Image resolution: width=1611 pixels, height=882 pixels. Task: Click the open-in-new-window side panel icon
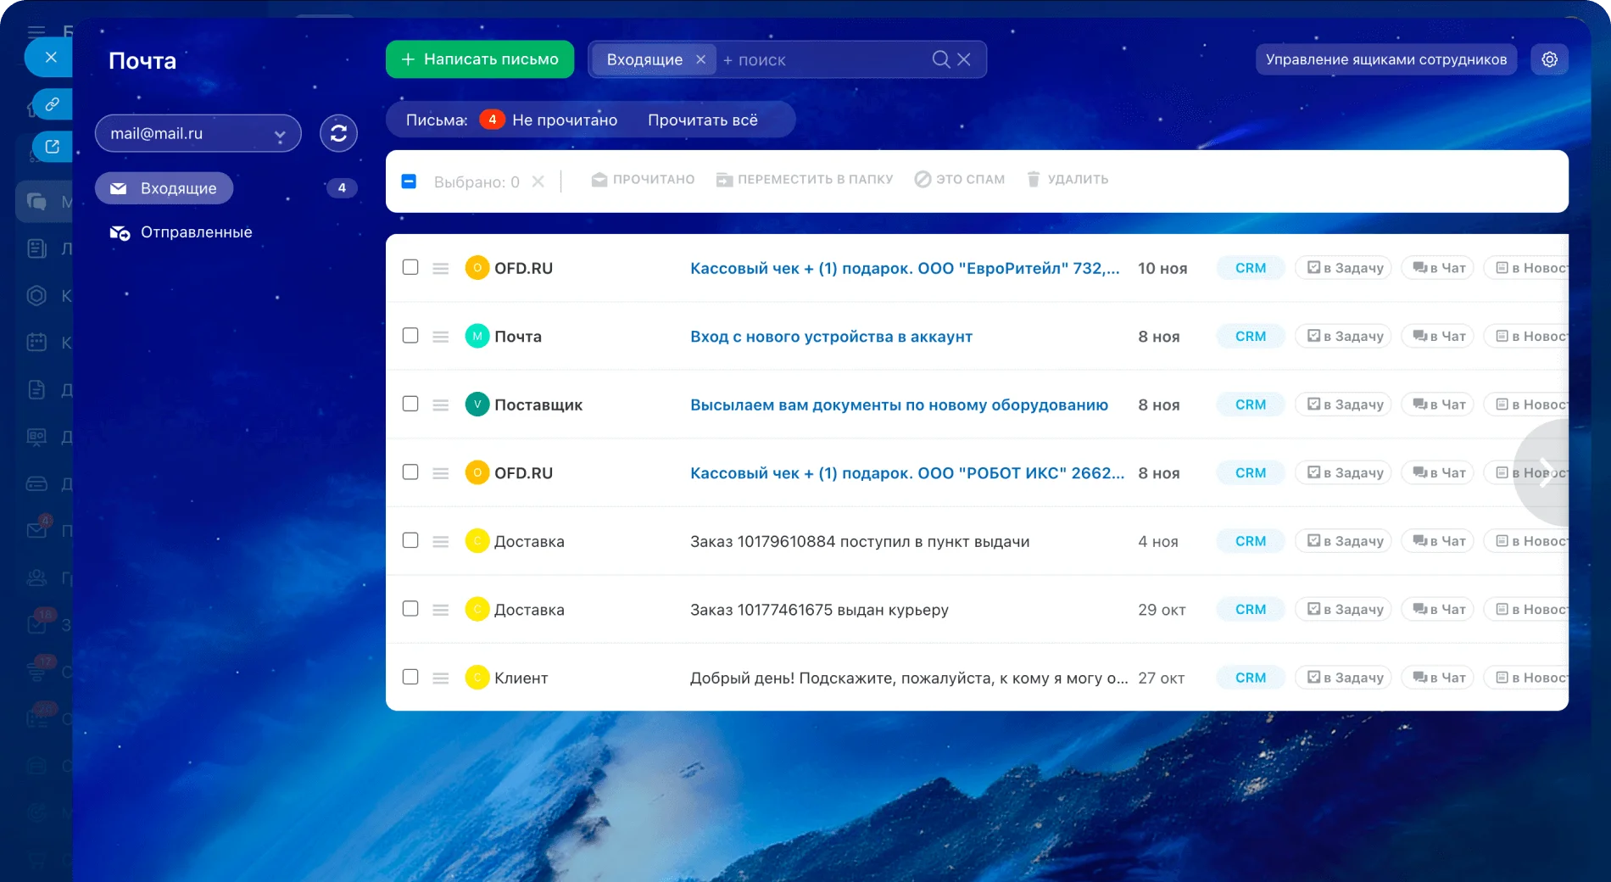[x=52, y=147]
